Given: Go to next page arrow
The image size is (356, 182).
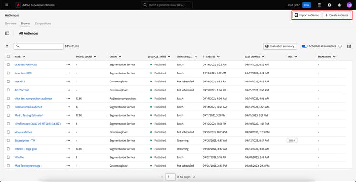Looking at the screenshot, I should click(194, 177).
